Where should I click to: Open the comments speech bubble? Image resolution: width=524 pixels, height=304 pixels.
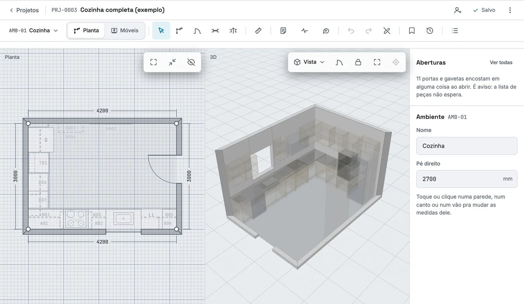pyautogui.click(x=326, y=30)
